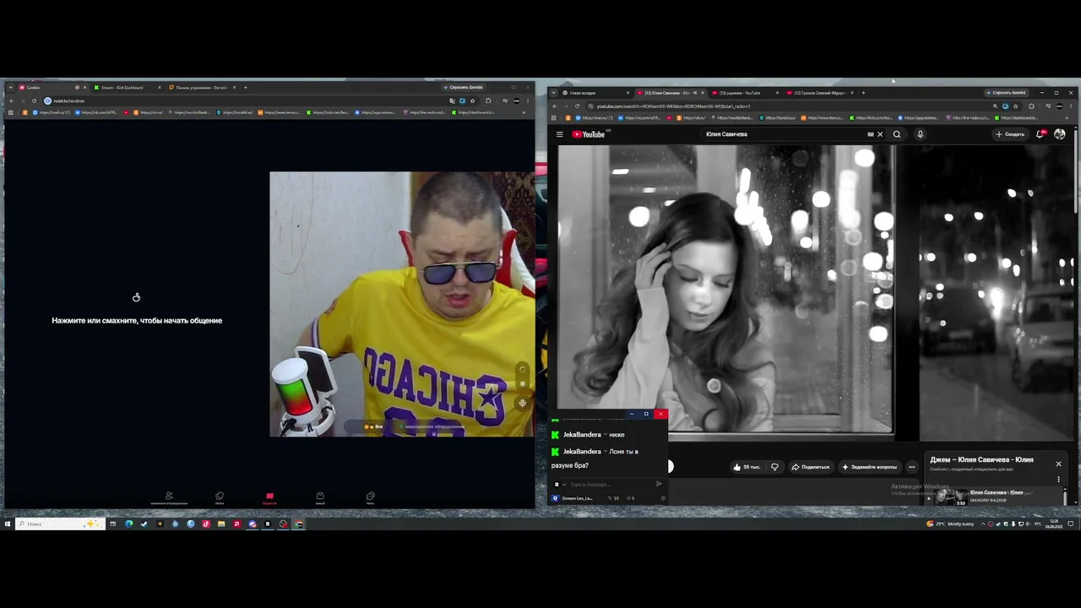The width and height of the screenshot is (1081, 608).
Task: Click the red center icon in rulet.tv bottom bar
Action: click(269, 498)
